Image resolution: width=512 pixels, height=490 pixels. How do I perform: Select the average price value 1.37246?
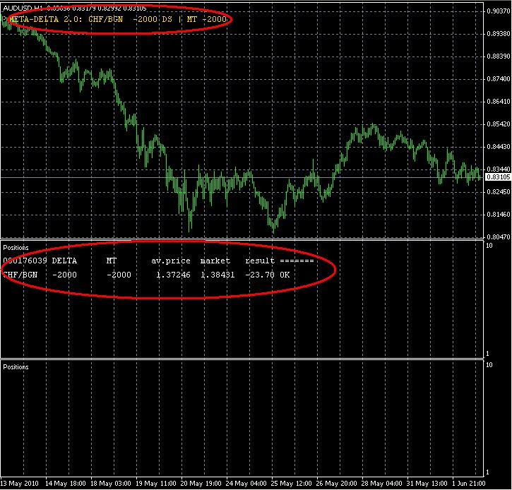[x=173, y=275]
